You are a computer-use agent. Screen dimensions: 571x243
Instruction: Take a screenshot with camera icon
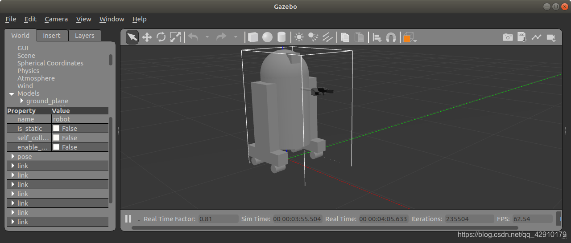[x=508, y=37]
